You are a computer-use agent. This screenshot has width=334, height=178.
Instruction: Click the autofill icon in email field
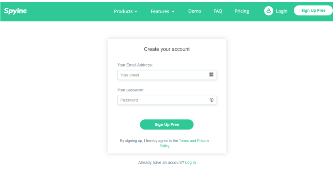211,74
